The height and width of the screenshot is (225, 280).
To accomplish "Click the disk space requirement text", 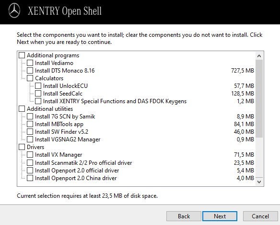I will click(87, 196).
